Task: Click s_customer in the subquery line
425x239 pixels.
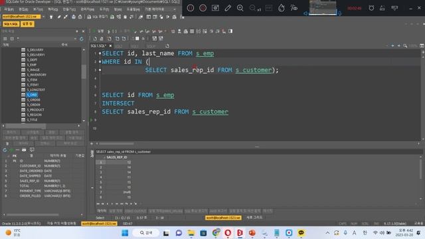Action: click(254, 70)
